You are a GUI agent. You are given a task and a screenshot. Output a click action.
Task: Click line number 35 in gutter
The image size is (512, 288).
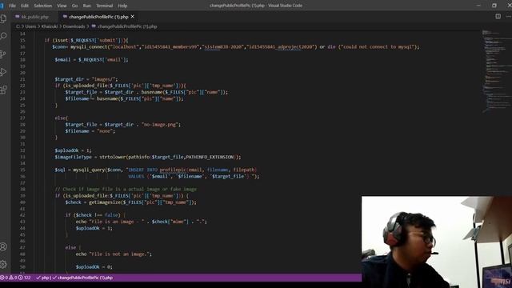coord(22,170)
